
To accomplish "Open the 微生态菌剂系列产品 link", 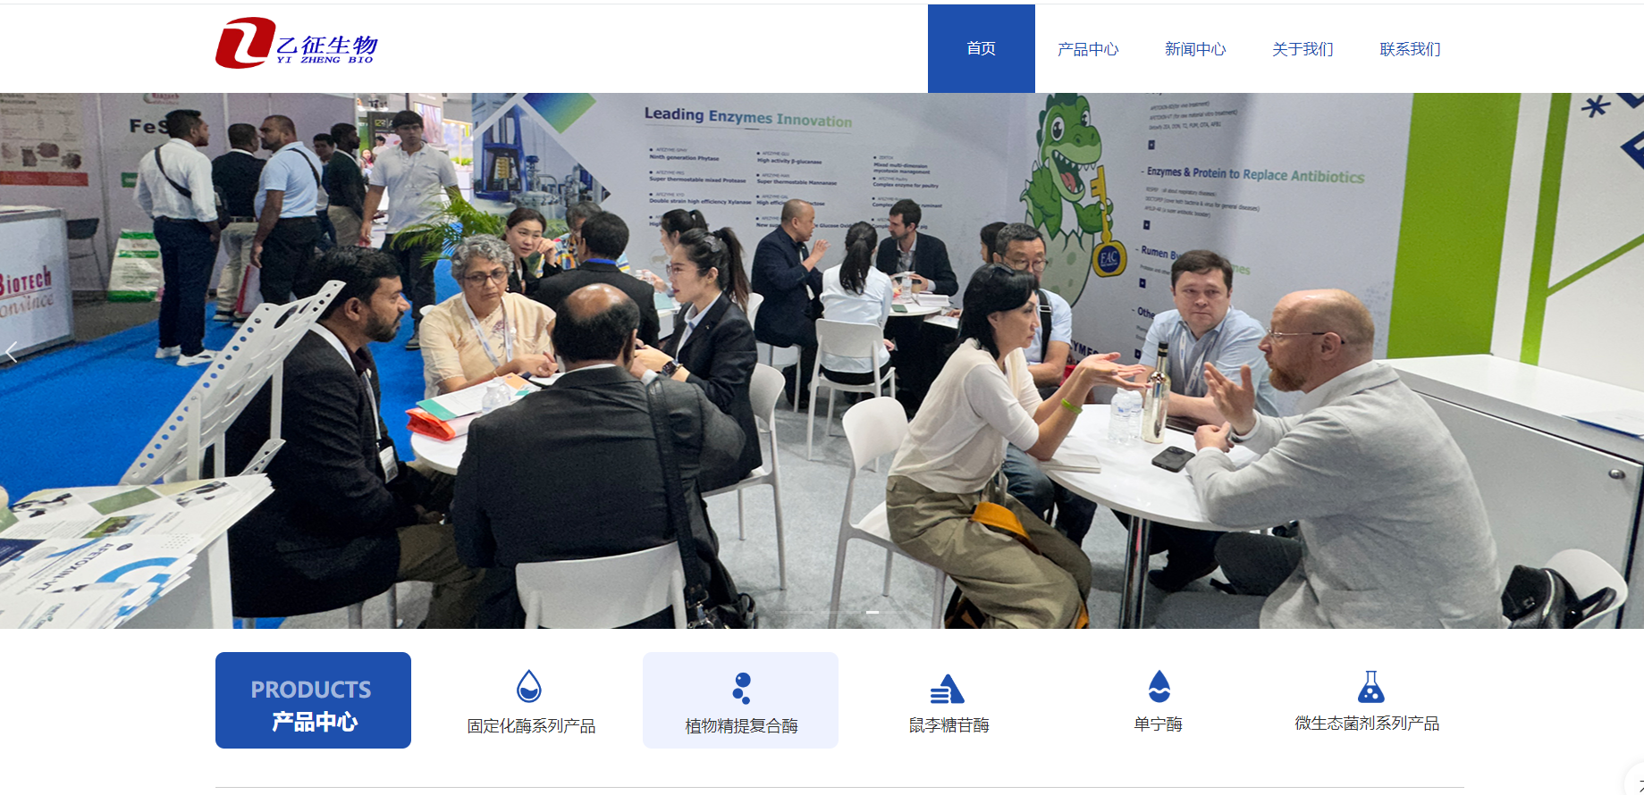I will pos(1367,724).
